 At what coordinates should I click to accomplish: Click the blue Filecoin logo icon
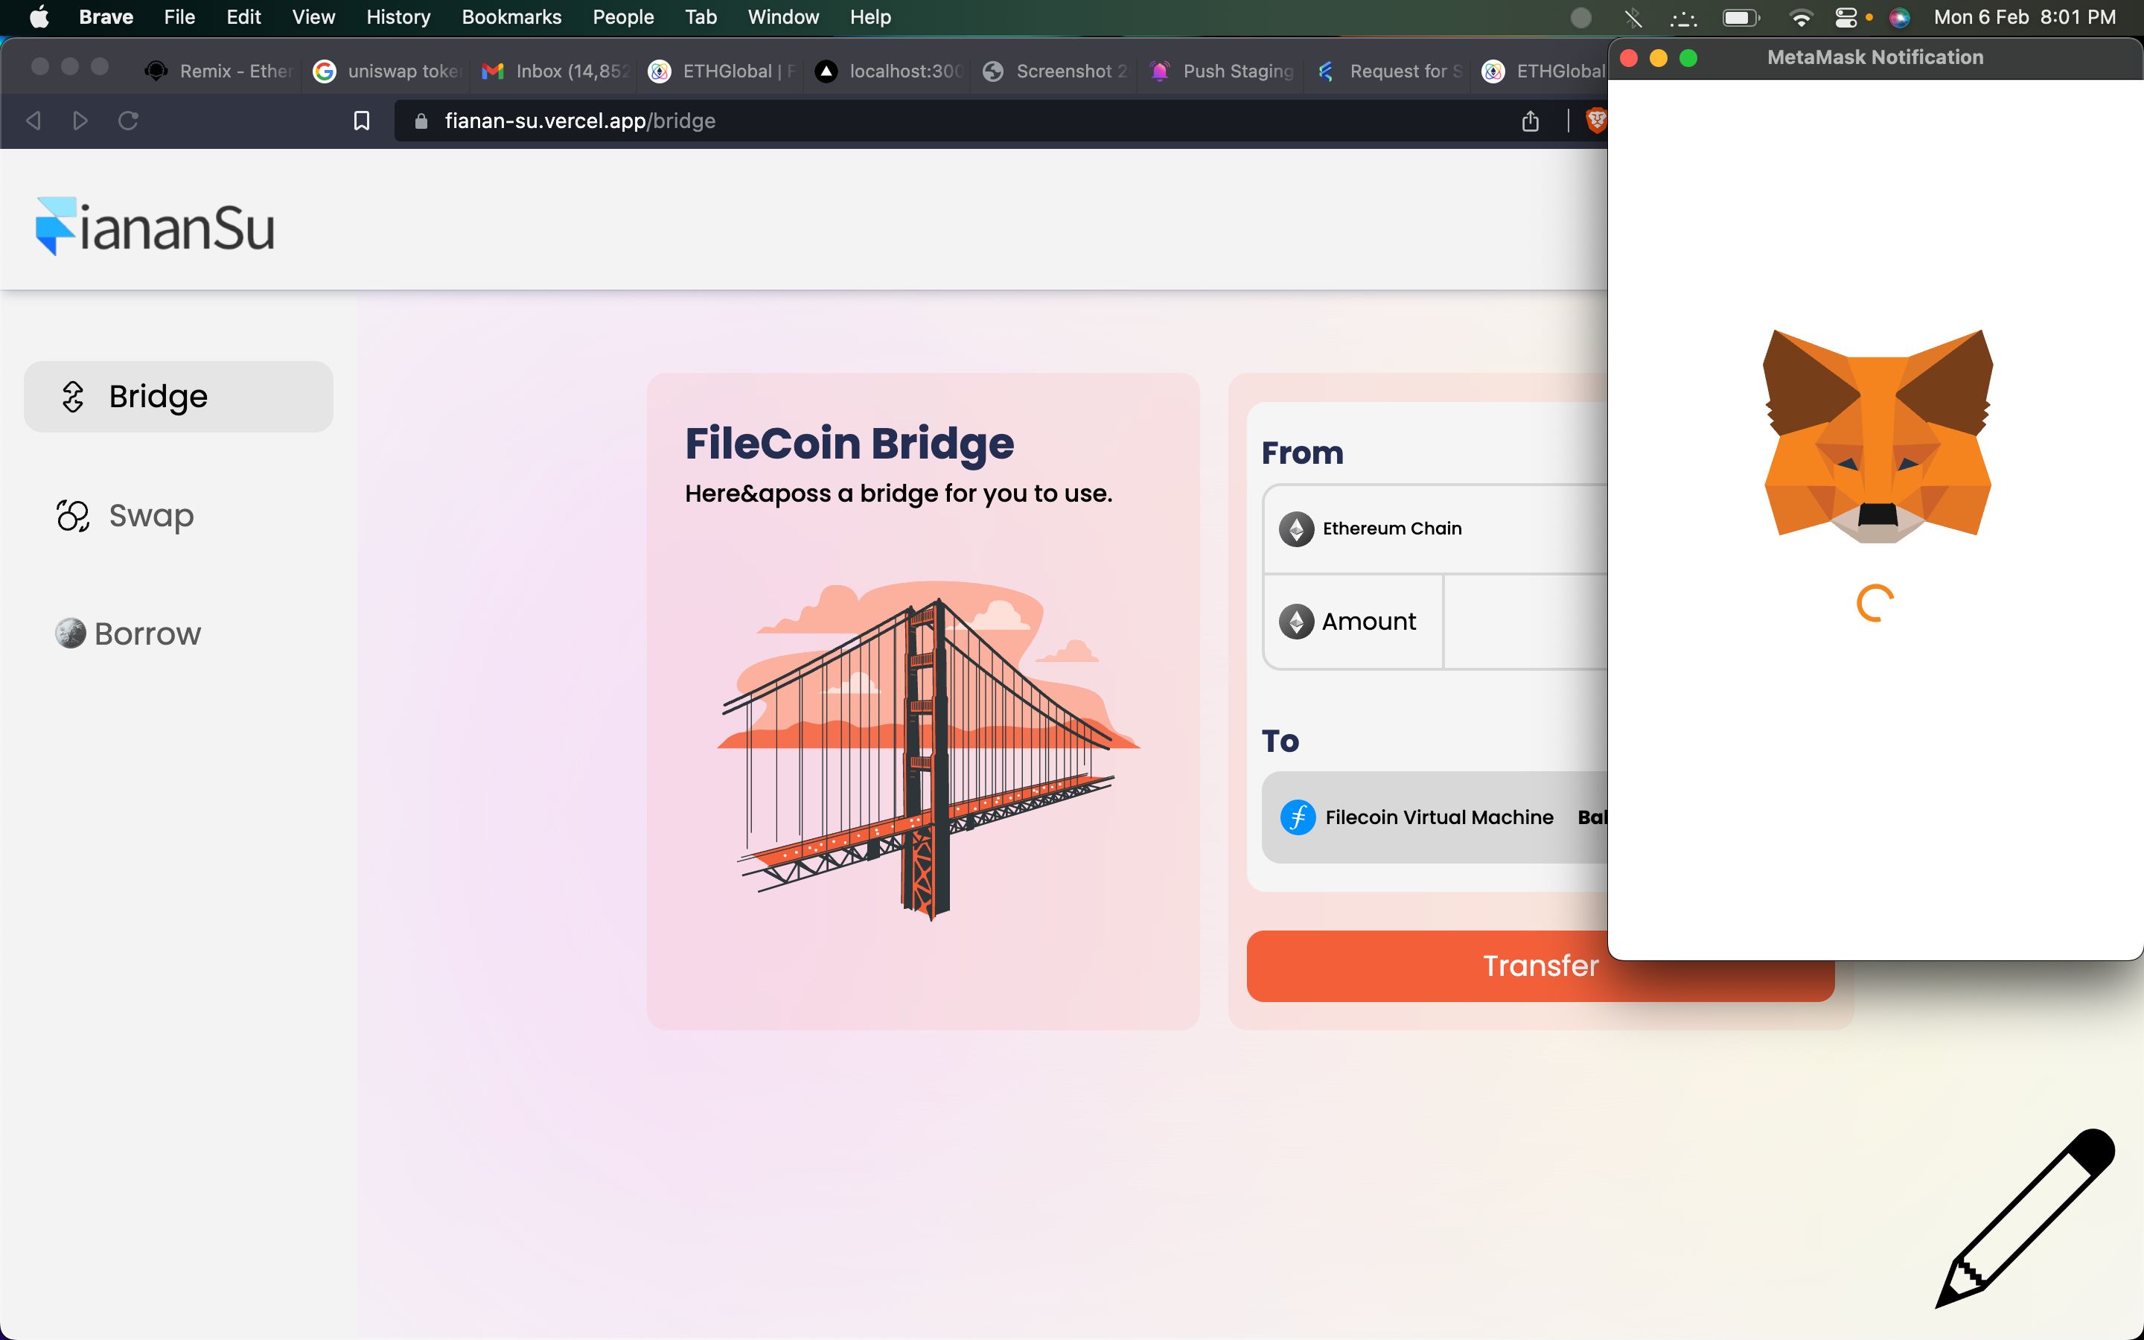[1297, 817]
